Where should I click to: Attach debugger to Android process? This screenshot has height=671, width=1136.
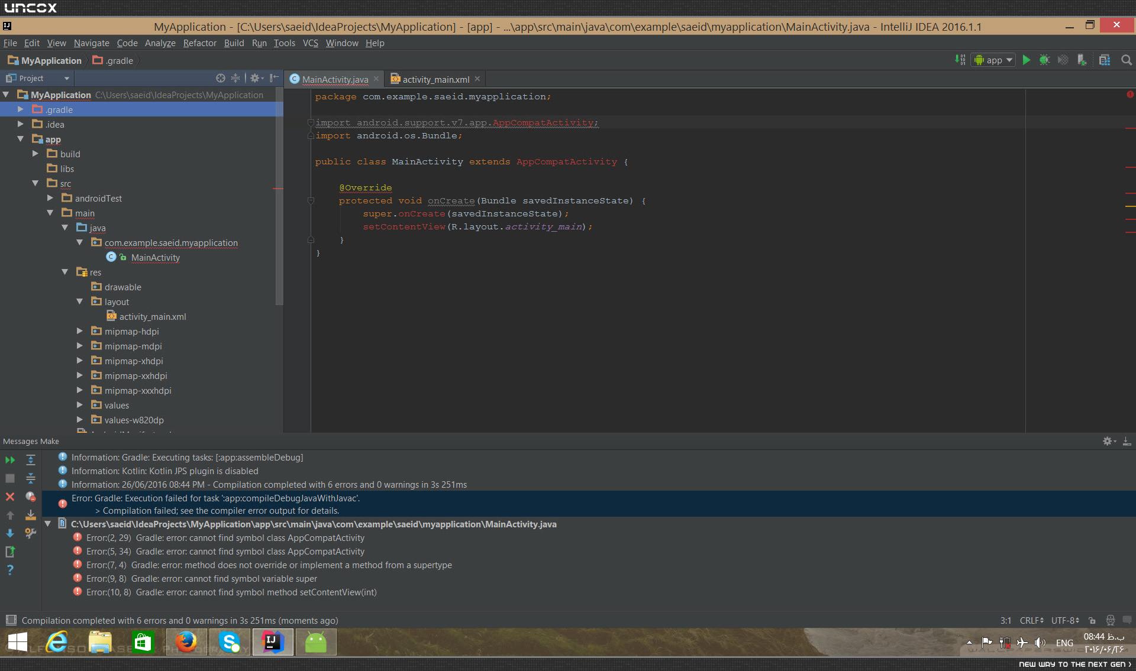1082,60
